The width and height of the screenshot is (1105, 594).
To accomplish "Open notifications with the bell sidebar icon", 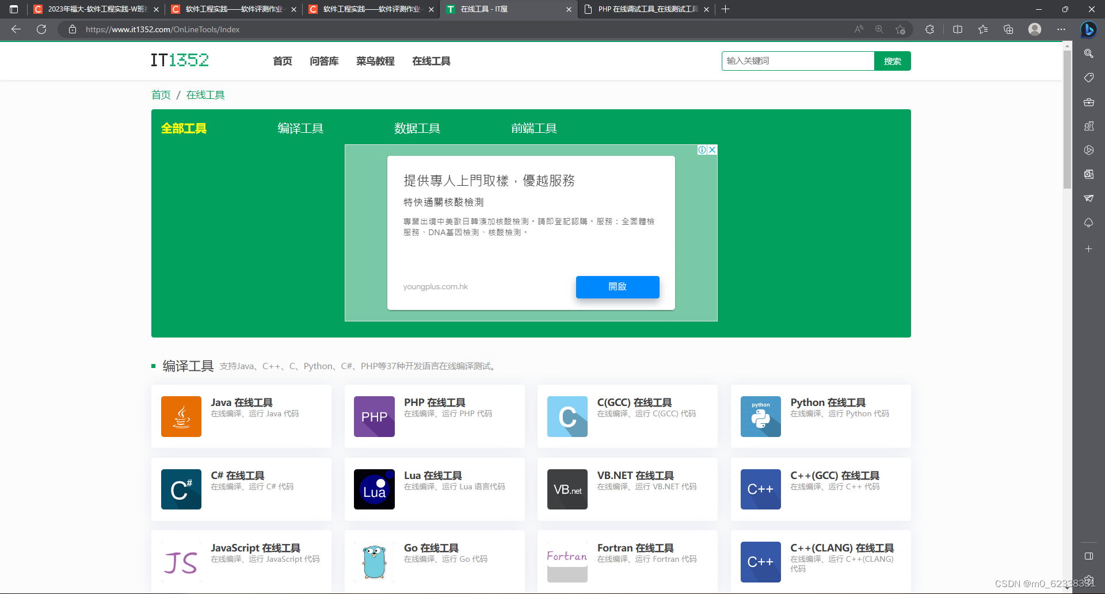I will (x=1088, y=223).
